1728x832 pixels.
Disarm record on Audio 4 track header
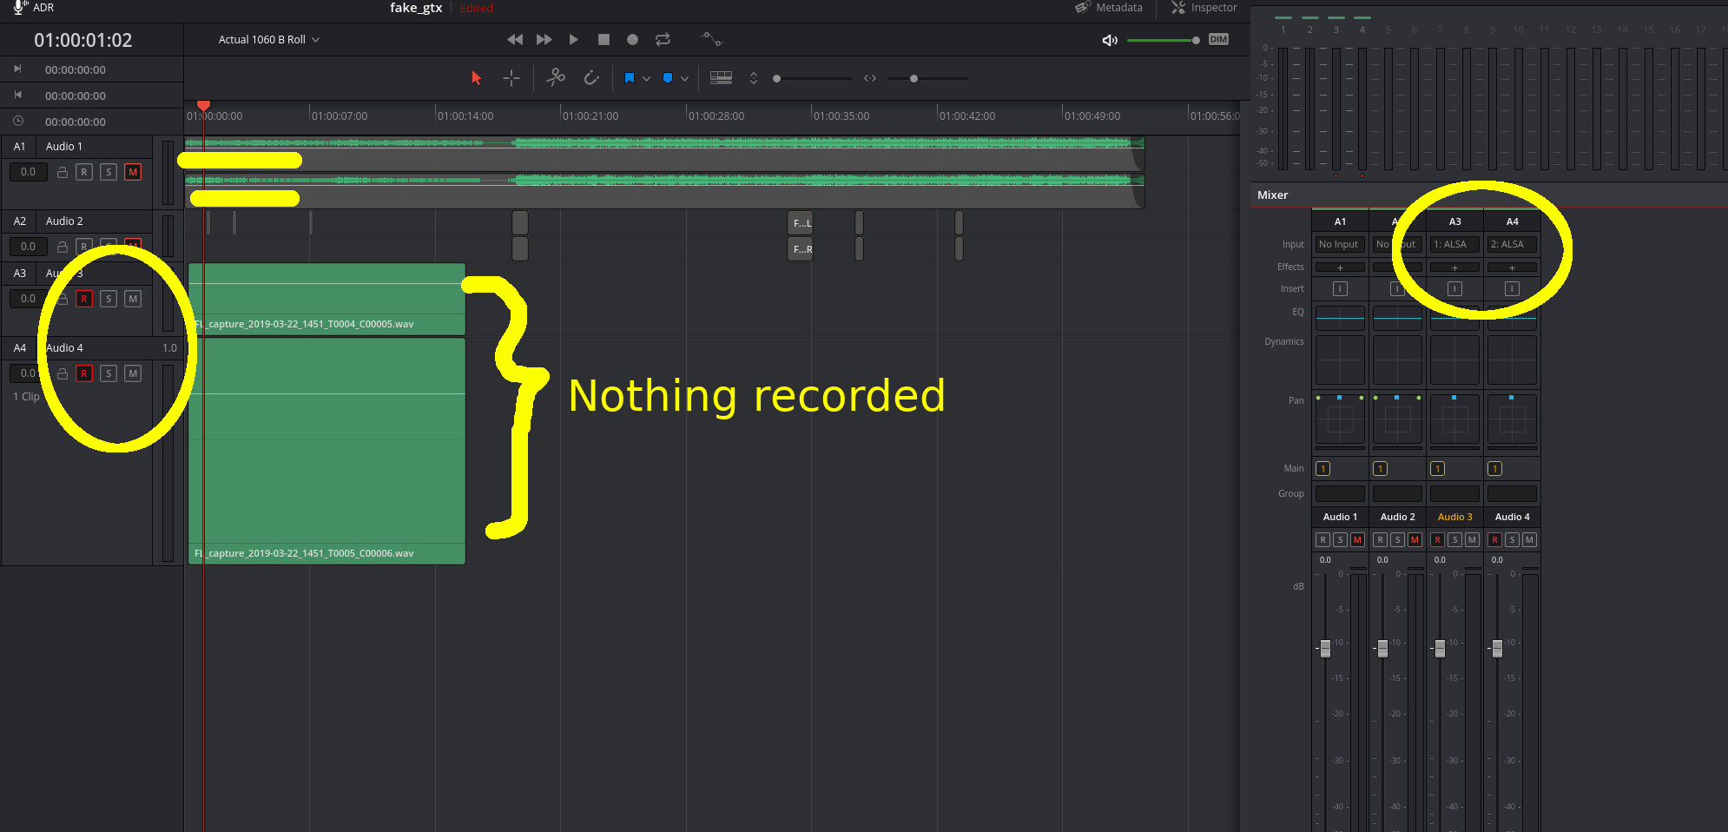pos(84,373)
